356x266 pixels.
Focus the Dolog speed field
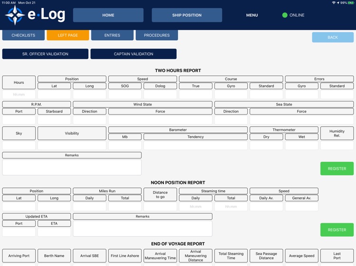tap(160, 94)
